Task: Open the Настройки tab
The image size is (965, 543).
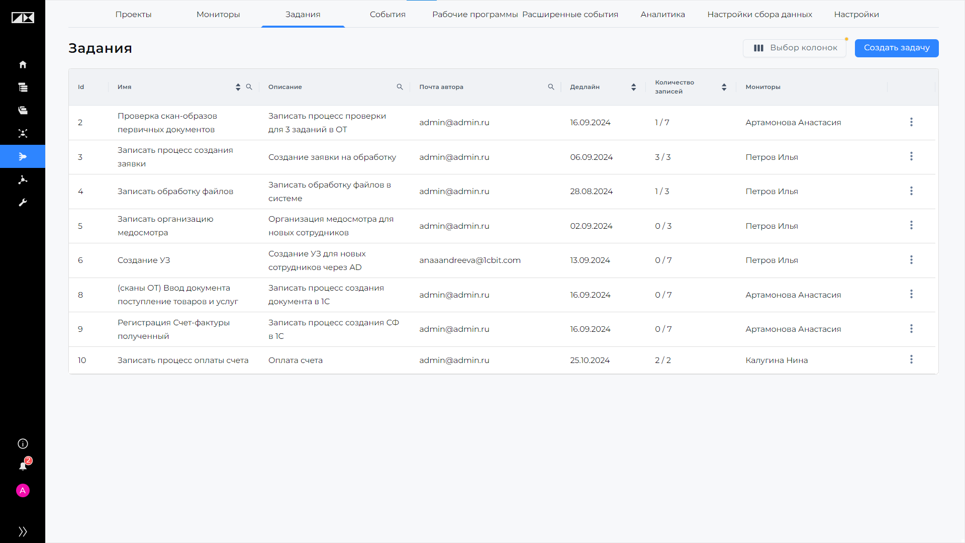Action: (x=856, y=14)
